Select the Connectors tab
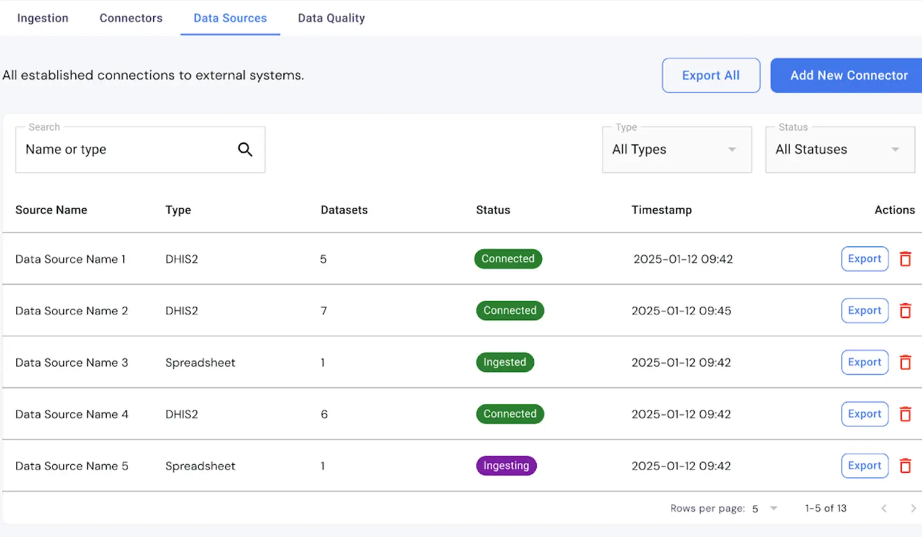Screen dimensions: 922x537 pyautogui.click(x=131, y=18)
